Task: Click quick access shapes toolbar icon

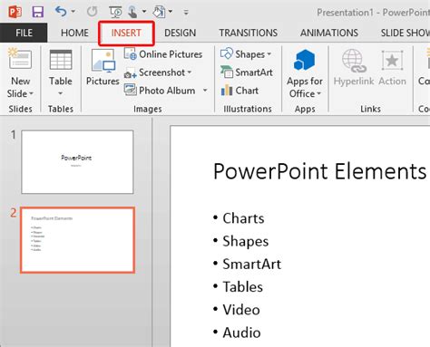Action: (159, 12)
